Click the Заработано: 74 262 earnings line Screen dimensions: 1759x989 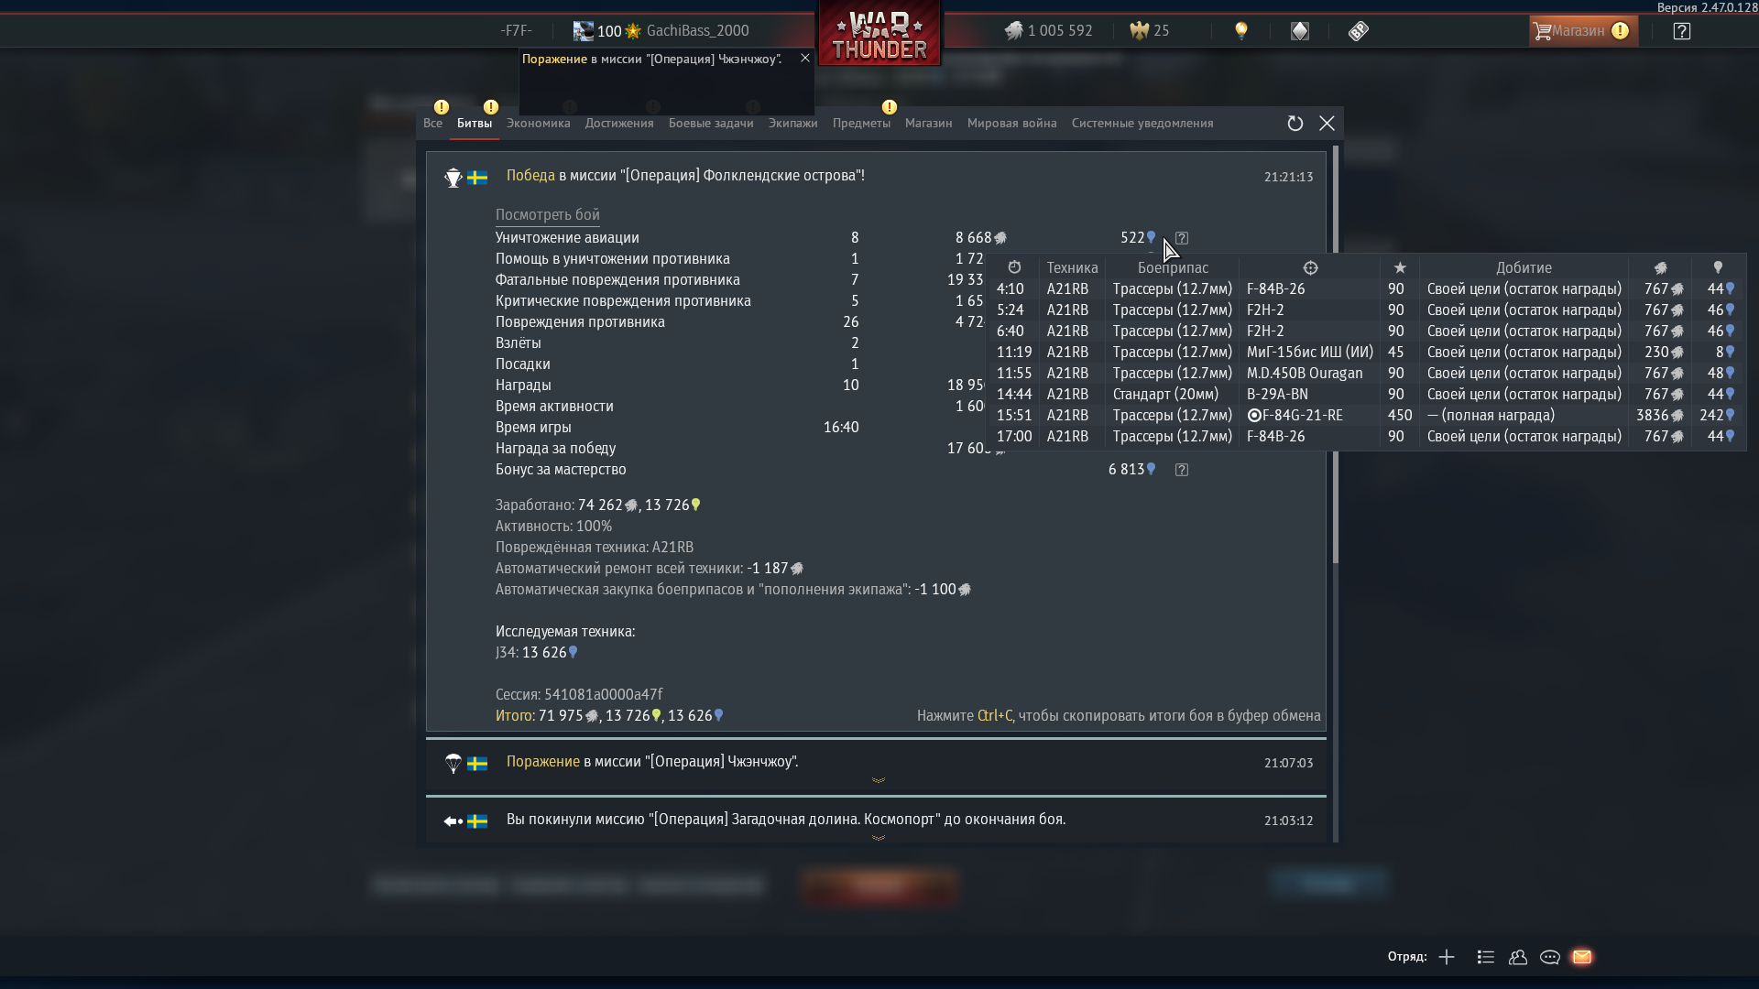tap(598, 505)
